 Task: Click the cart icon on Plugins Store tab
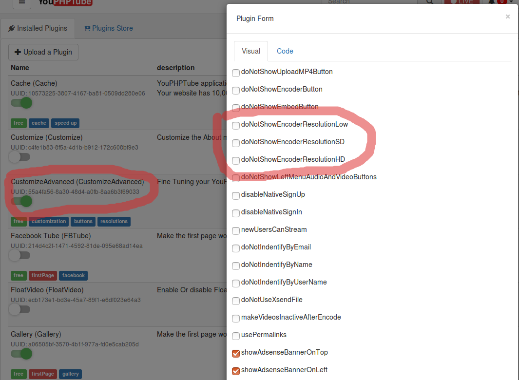tap(88, 28)
